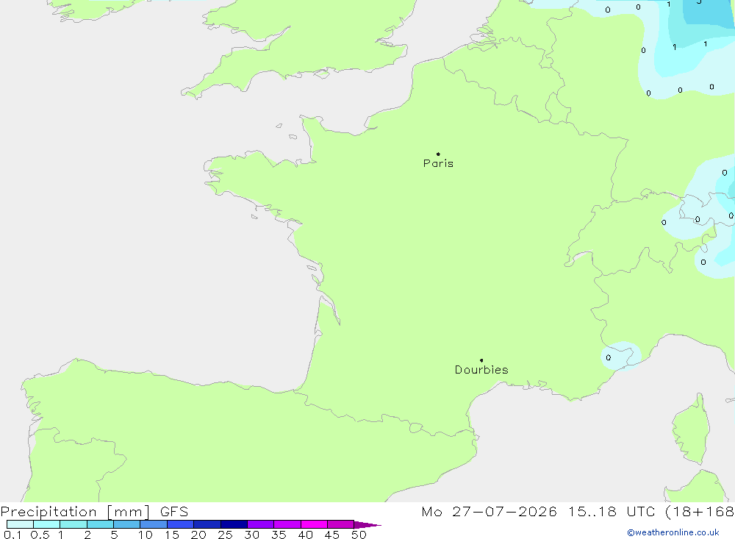This screenshot has height=539, width=735.
Task: Click the '(18+168' forecast offset text
Action: click(700, 512)
